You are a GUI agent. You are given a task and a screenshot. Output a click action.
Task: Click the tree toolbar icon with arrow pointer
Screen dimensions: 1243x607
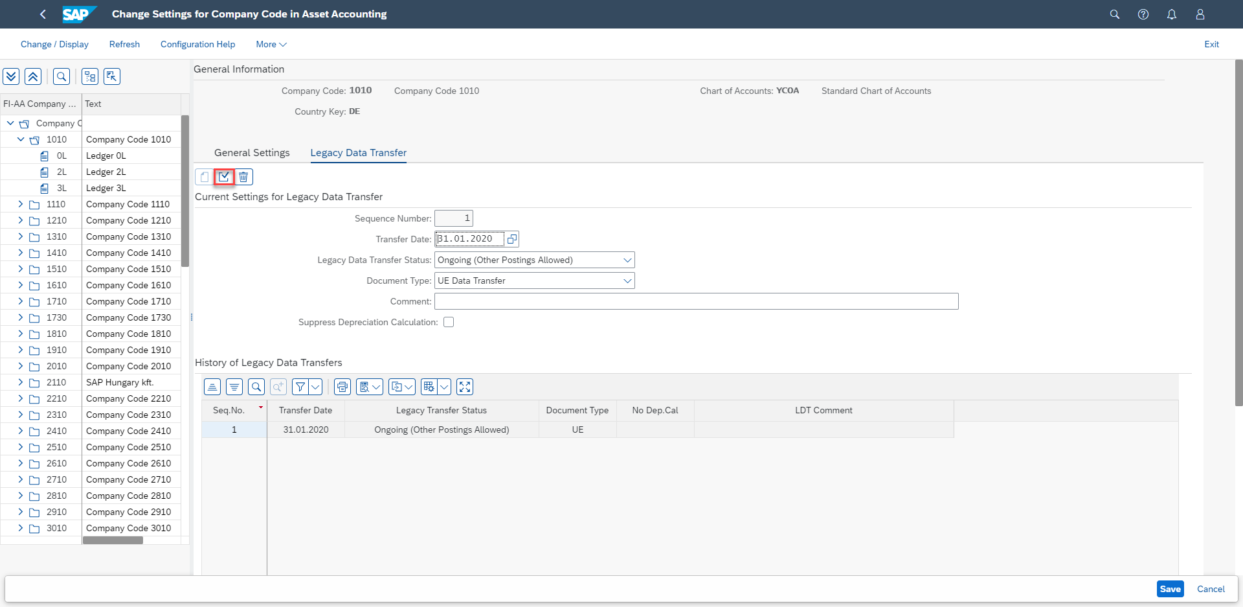tap(112, 76)
